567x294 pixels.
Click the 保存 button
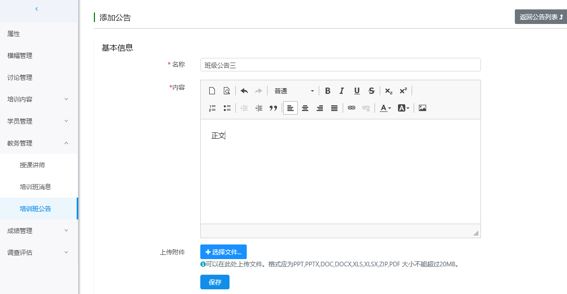pos(214,282)
